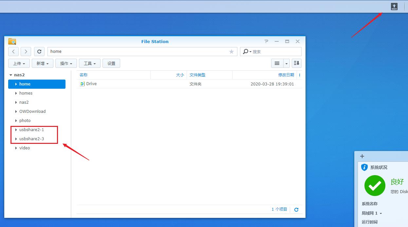Select the OWDownload folder in sidebar
Image resolution: width=408 pixels, height=227 pixels.
click(32, 112)
